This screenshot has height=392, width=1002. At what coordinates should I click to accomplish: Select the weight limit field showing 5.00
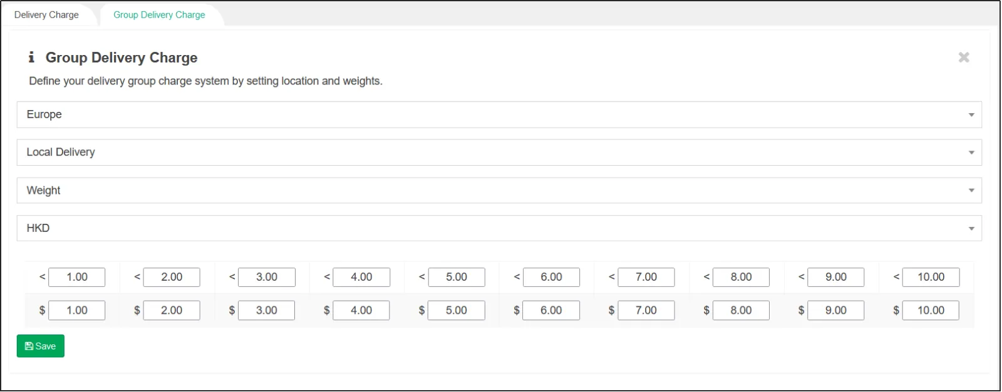point(457,277)
